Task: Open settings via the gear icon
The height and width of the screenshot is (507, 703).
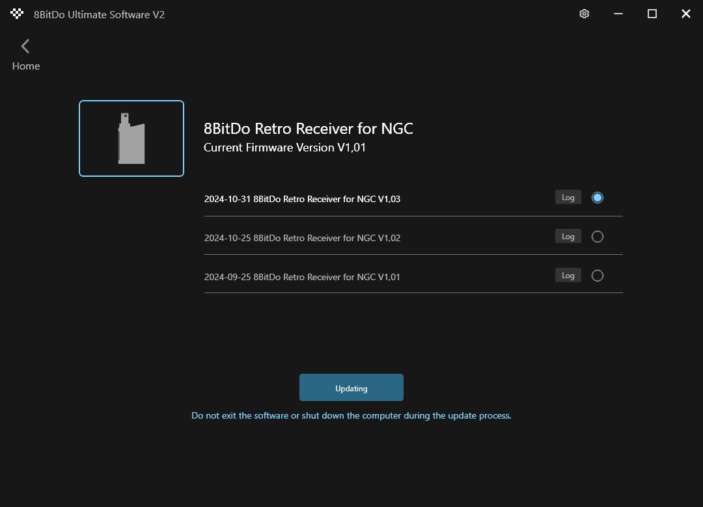Action: 584,14
